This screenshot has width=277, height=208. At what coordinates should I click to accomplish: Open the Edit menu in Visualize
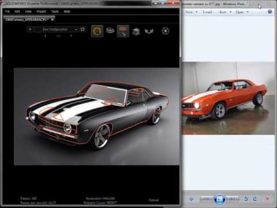point(17,12)
